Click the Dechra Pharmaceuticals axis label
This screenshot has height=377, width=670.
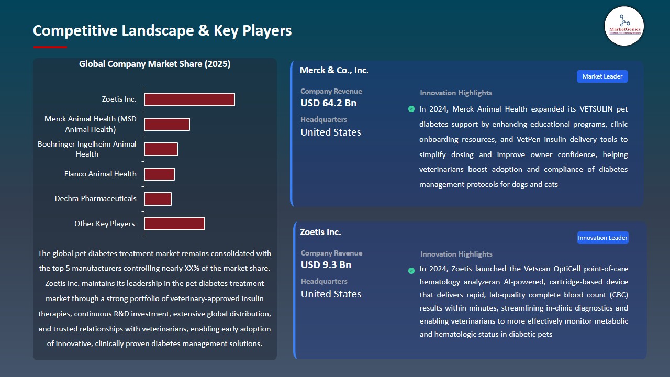[x=96, y=199]
